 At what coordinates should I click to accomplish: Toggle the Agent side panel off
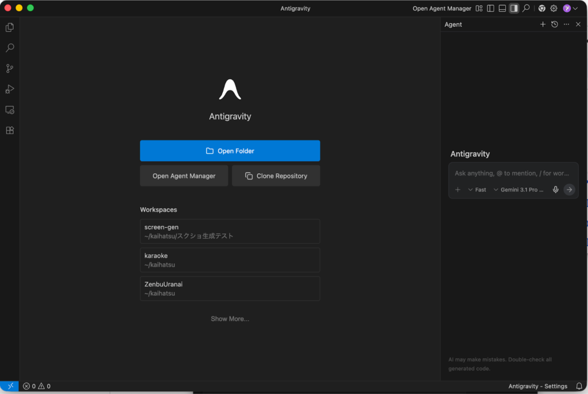(x=514, y=8)
